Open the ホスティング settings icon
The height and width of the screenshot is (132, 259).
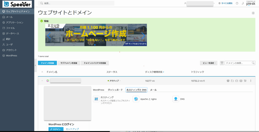pyautogui.click(x=96, y=99)
